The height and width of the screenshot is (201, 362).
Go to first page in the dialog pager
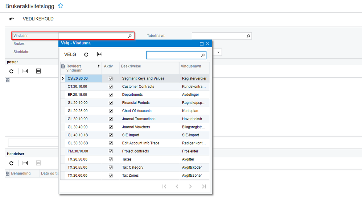(164, 186)
